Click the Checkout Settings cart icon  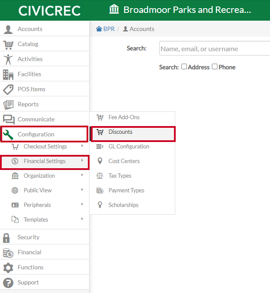[15, 147]
